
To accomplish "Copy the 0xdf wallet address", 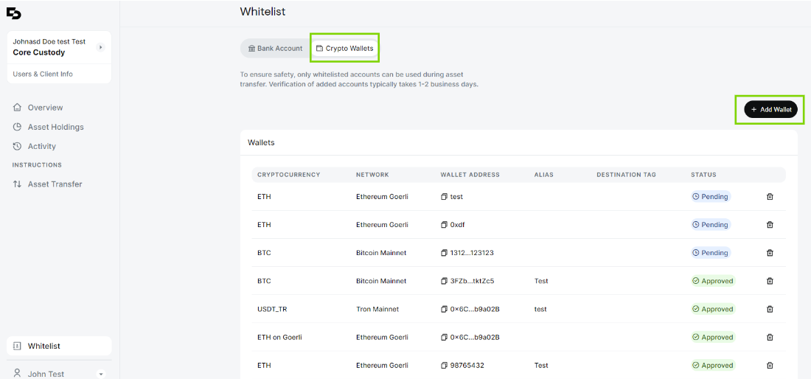I will [444, 225].
